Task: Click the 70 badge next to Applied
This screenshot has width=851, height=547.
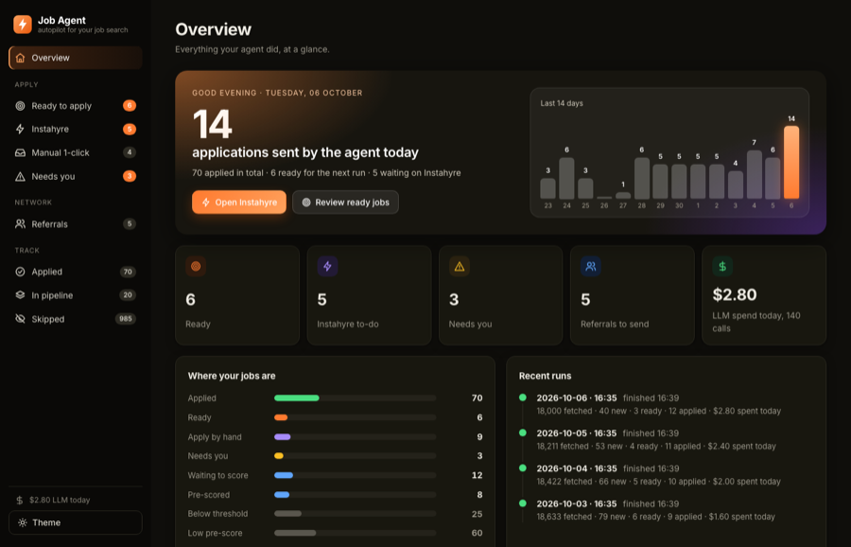Action: pyautogui.click(x=128, y=272)
